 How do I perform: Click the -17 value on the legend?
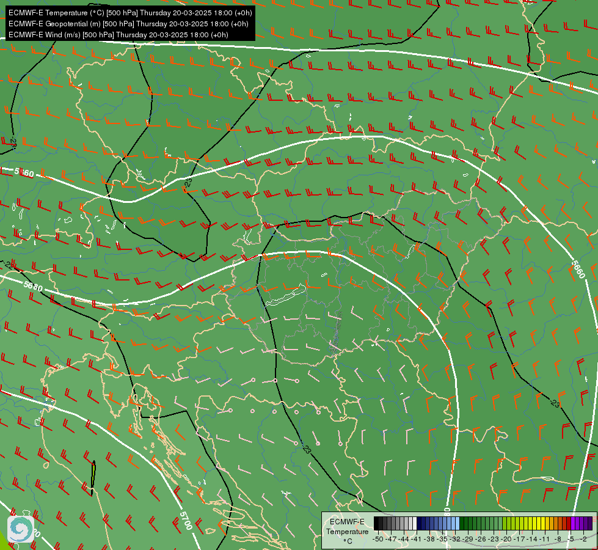(519, 539)
